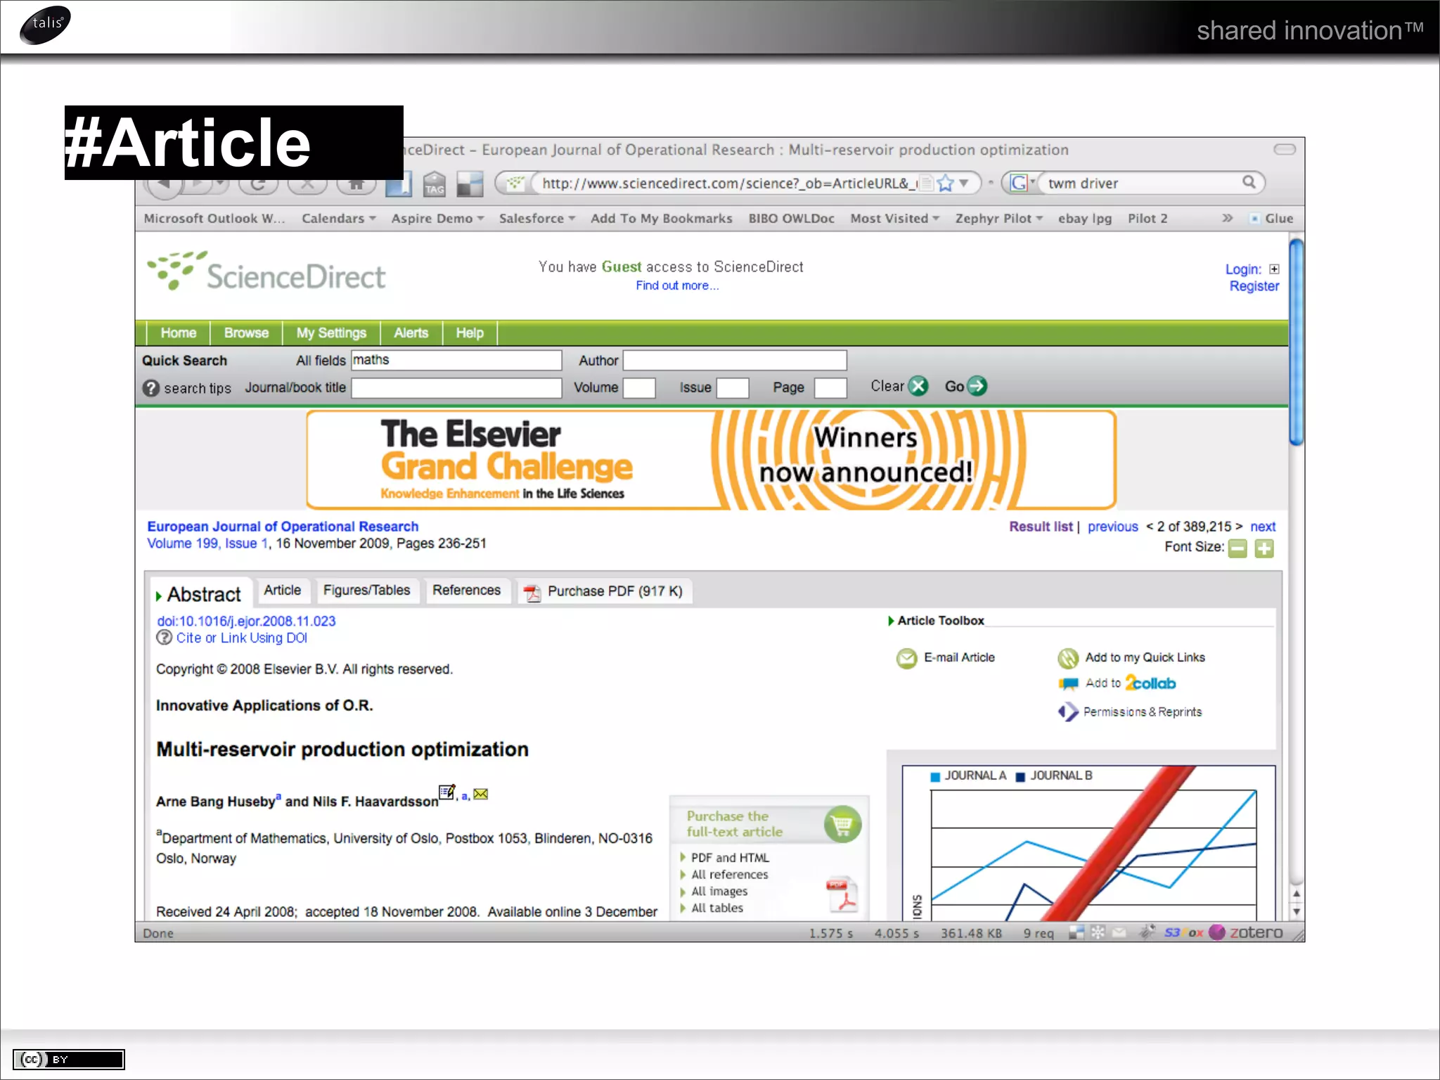The image size is (1440, 1080).
Task: Click the ScienceDirect logo
Action: pyautogui.click(x=266, y=272)
